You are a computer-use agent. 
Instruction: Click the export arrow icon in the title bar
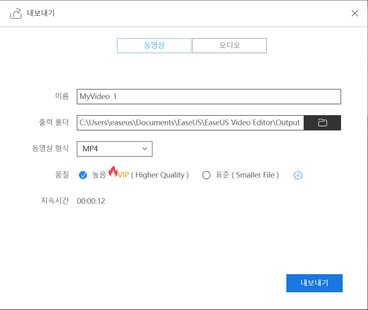(16, 13)
